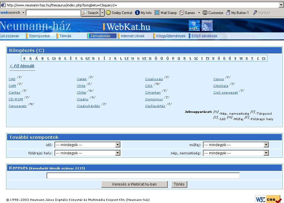
Task: Click the Cipőgyártás link
Action: (x=155, y=106)
